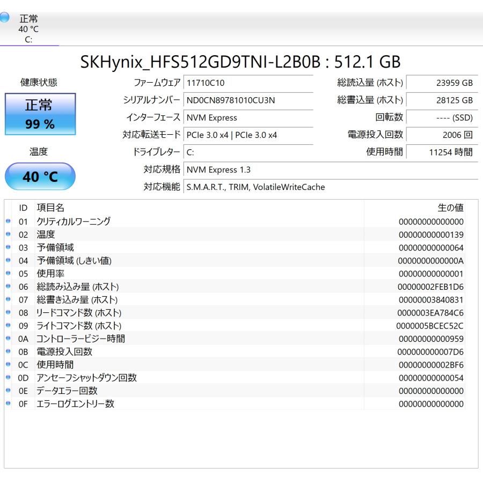This screenshot has width=483, height=483.
Task: Click the blue status orb for drive C:
Action: click(x=4, y=17)
